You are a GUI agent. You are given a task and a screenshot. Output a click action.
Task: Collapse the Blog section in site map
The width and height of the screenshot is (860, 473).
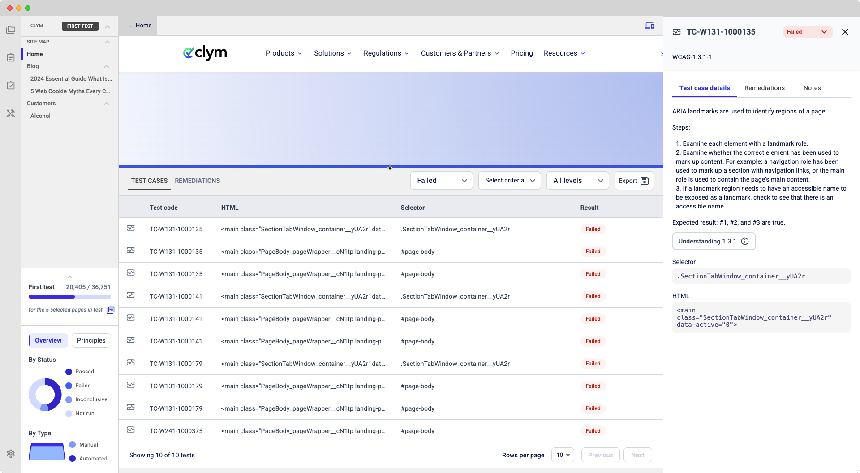107,66
